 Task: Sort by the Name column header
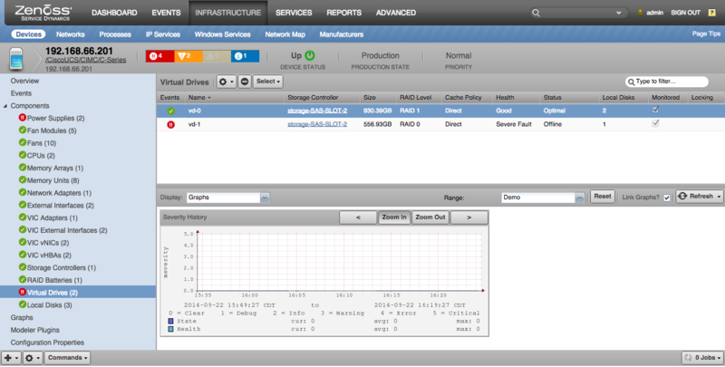click(x=235, y=98)
